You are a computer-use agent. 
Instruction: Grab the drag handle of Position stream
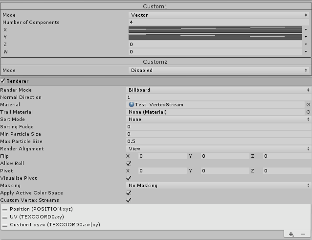5,209
